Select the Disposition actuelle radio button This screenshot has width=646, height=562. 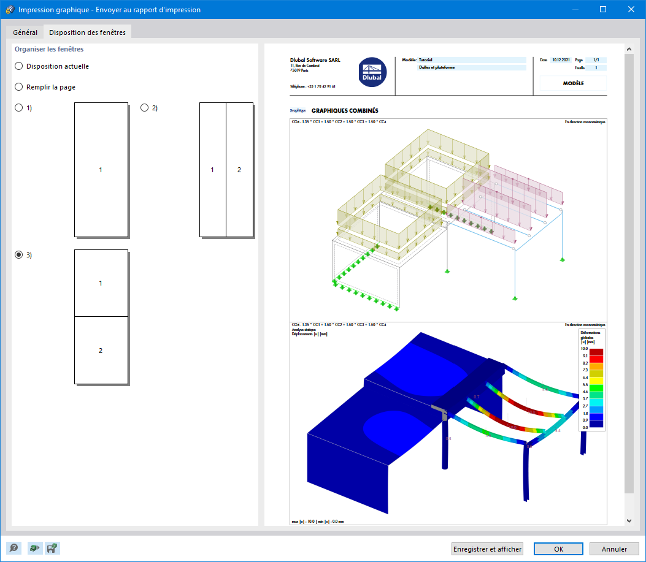18,66
